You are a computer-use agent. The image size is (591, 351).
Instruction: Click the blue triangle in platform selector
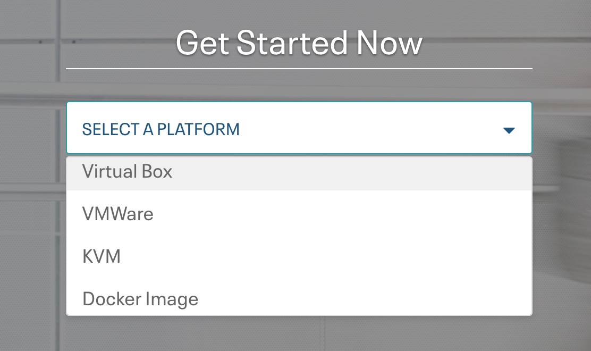pos(509,130)
